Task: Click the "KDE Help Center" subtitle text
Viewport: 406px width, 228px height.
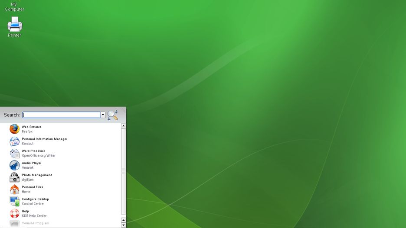Action: tap(34, 216)
